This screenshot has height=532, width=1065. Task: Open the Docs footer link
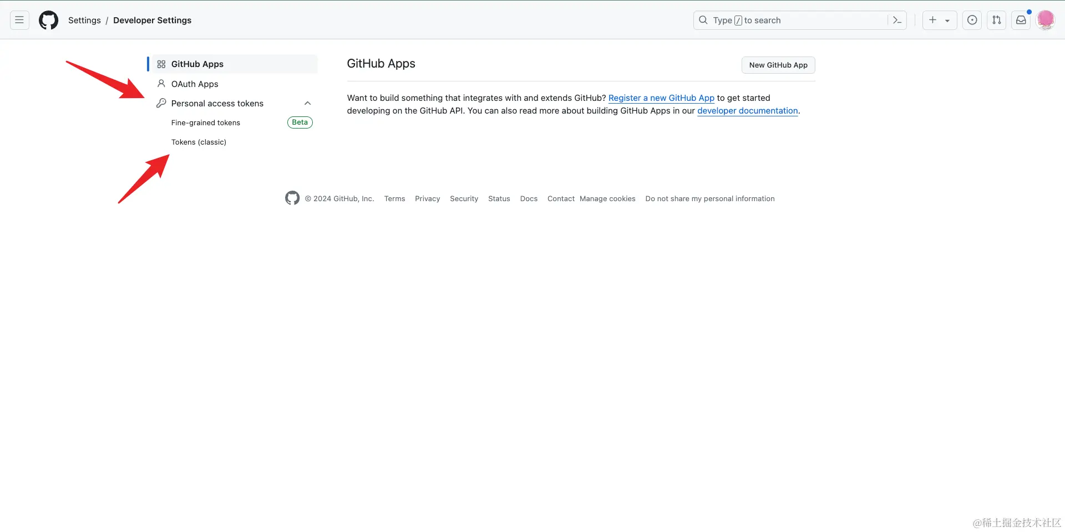click(x=529, y=198)
